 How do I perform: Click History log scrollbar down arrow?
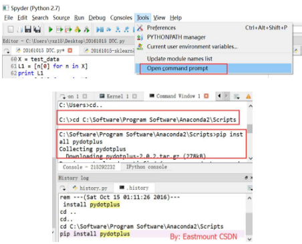coord(250,239)
